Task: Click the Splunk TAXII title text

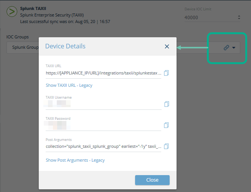Action: tap(33, 8)
